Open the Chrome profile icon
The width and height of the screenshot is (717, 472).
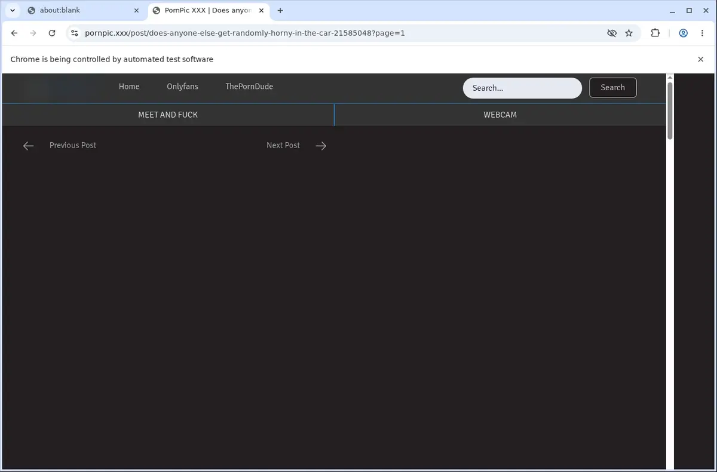pyautogui.click(x=683, y=33)
